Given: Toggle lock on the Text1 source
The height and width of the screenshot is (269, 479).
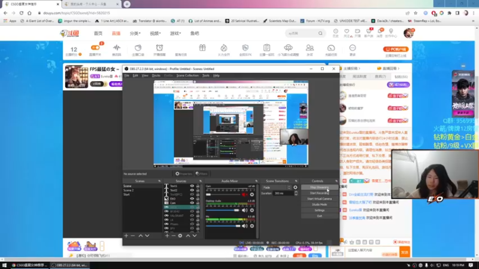Looking at the screenshot, I should click(x=198, y=186).
